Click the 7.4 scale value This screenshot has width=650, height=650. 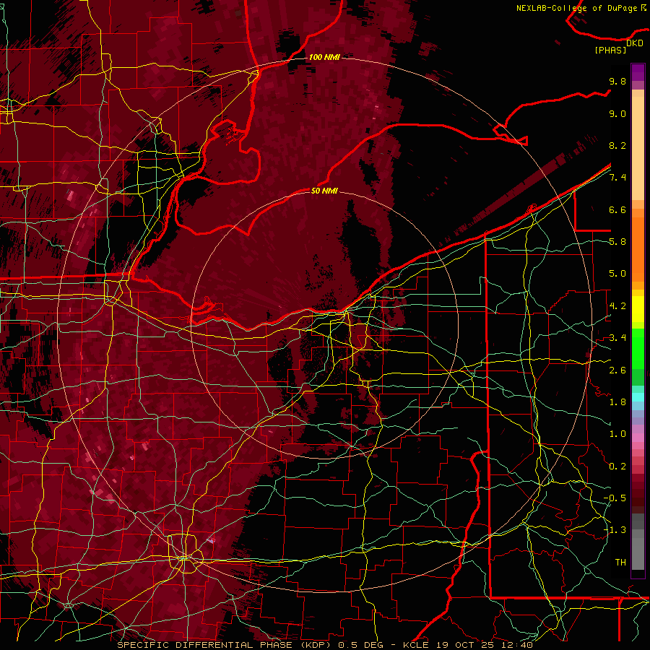617,178
